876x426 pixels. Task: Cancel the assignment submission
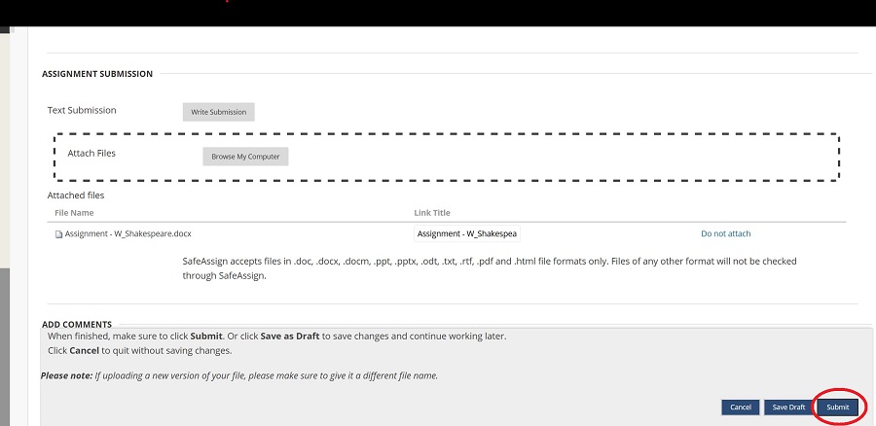pyautogui.click(x=740, y=407)
